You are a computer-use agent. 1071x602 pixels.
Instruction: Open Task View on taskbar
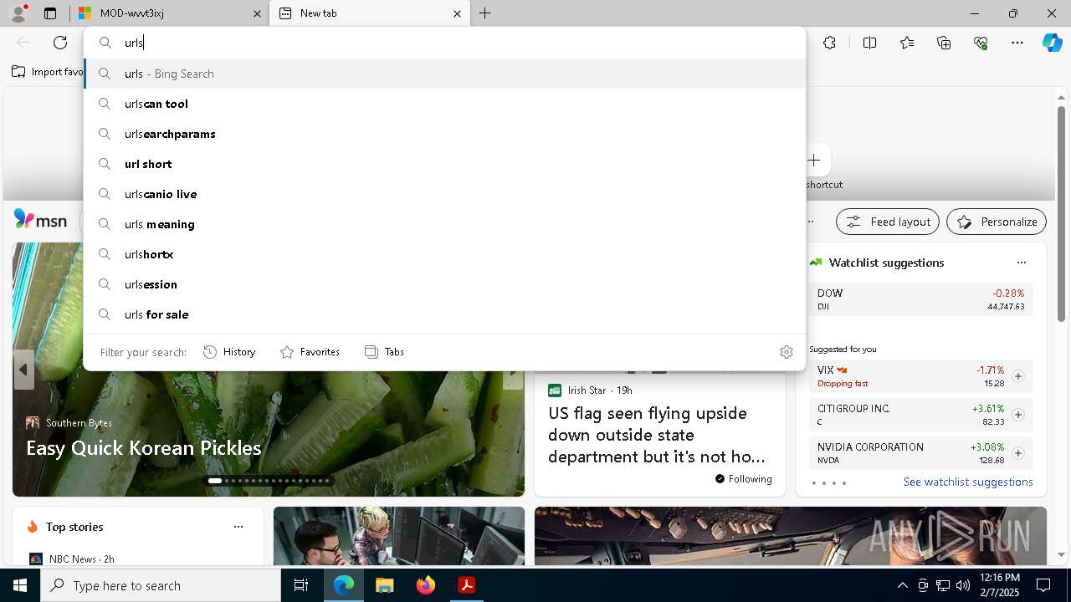(x=301, y=585)
